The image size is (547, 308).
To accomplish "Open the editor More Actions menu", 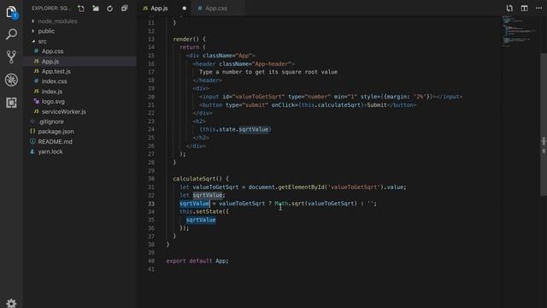I will [539, 8].
